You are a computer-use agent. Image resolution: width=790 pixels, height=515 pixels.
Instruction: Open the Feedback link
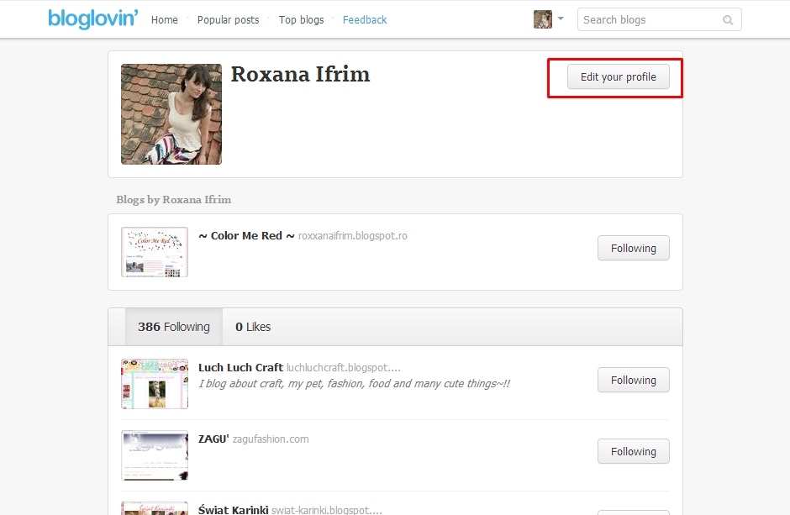pyautogui.click(x=365, y=19)
